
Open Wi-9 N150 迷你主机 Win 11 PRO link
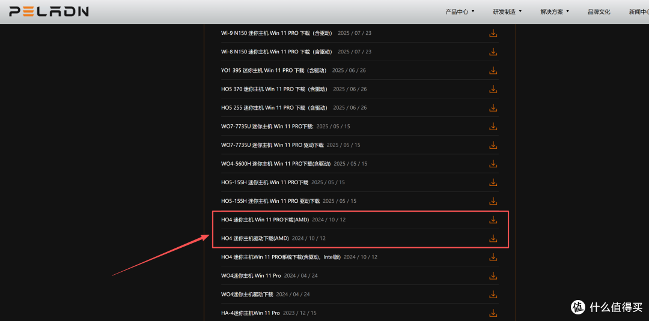coord(277,33)
